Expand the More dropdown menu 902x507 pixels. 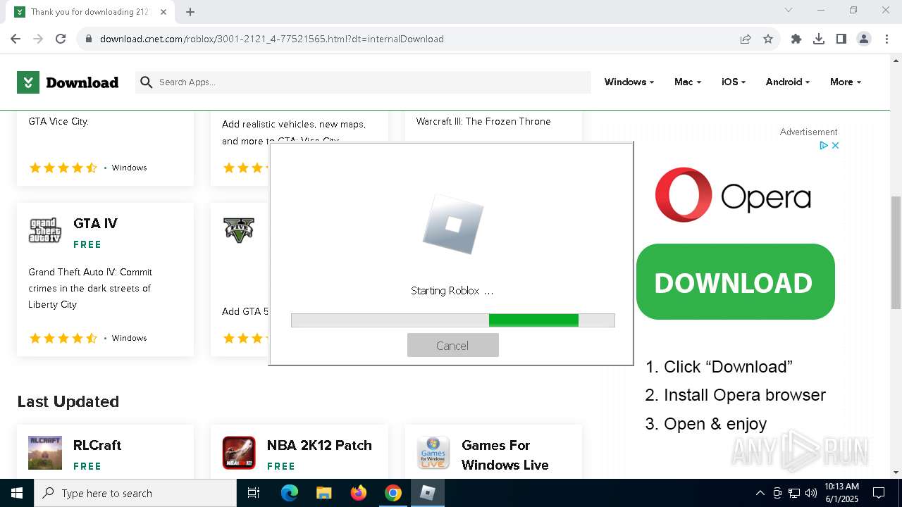pyautogui.click(x=845, y=82)
